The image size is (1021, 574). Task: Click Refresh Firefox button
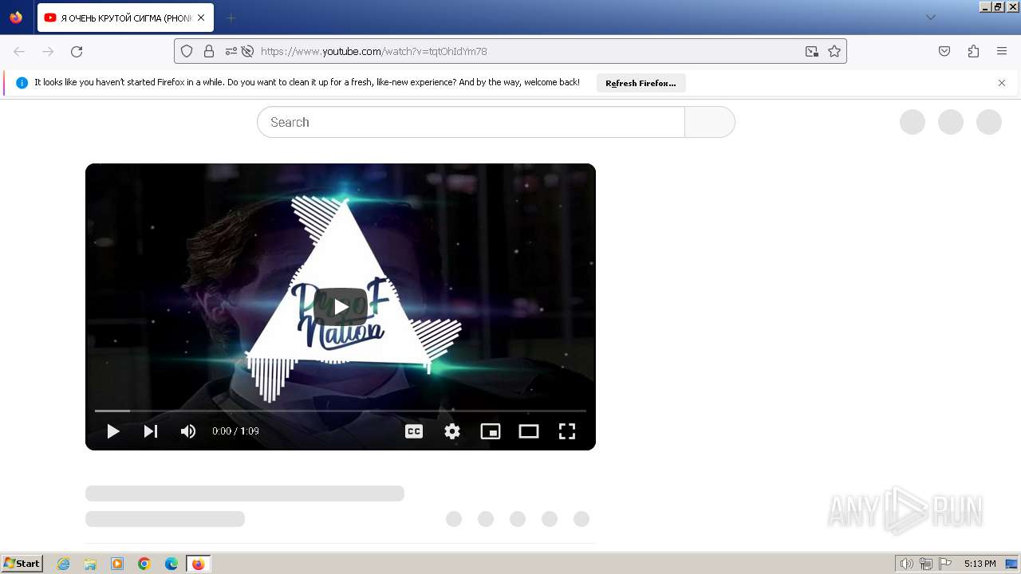tap(641, 83)
